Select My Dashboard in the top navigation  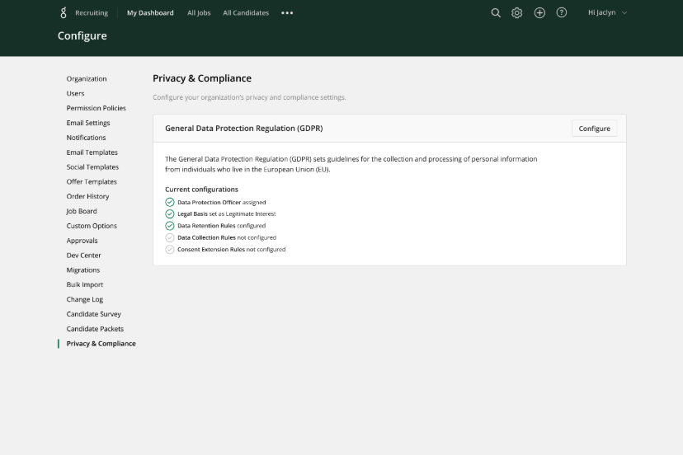click(150, 13)
